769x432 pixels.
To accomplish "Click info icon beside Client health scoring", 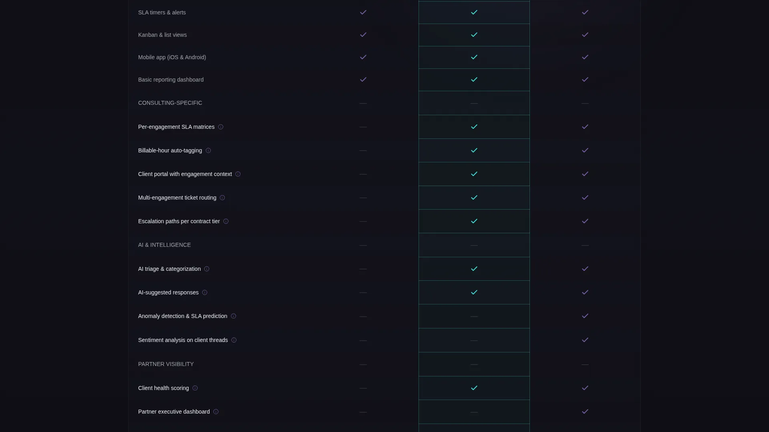I will (195, 388).
